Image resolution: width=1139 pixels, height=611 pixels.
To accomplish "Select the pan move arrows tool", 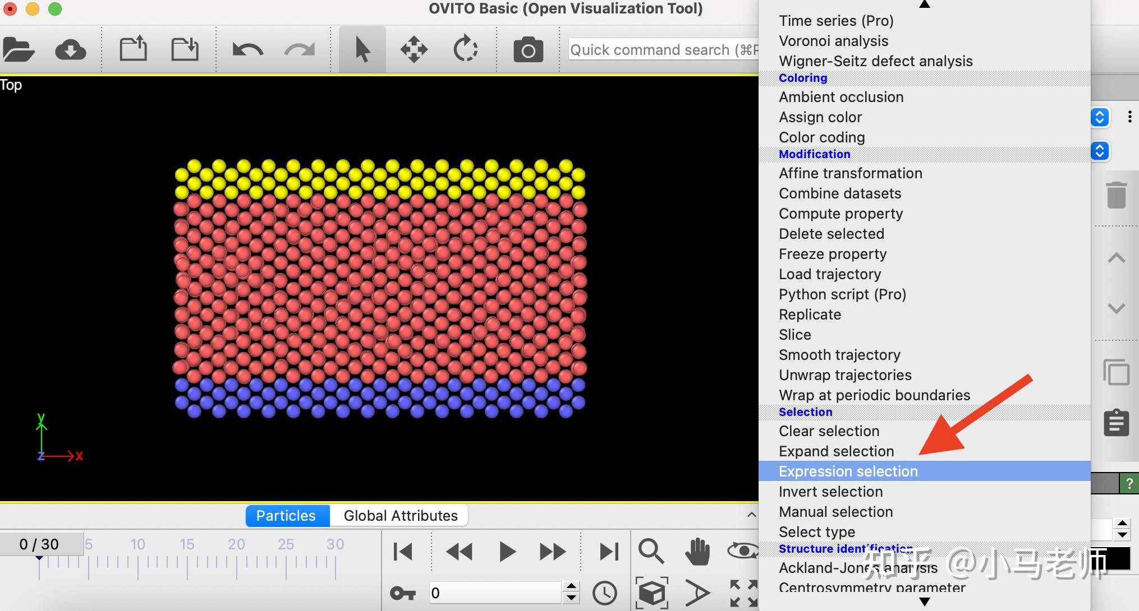I will point(414,50).
